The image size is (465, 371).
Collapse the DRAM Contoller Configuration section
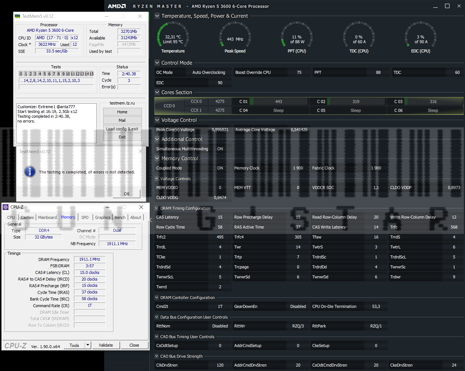157,298
